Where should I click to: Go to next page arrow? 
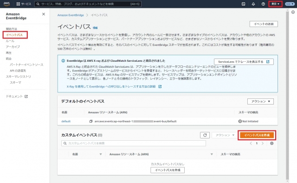(263, 144)
